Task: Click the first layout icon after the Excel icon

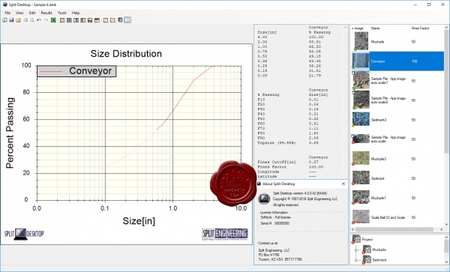Action: pos(62,20)
